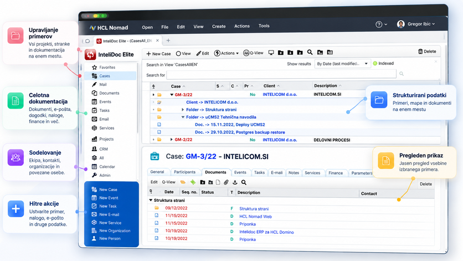Open Mail in the sidebar
463x261 pixels.
[99, 85]
